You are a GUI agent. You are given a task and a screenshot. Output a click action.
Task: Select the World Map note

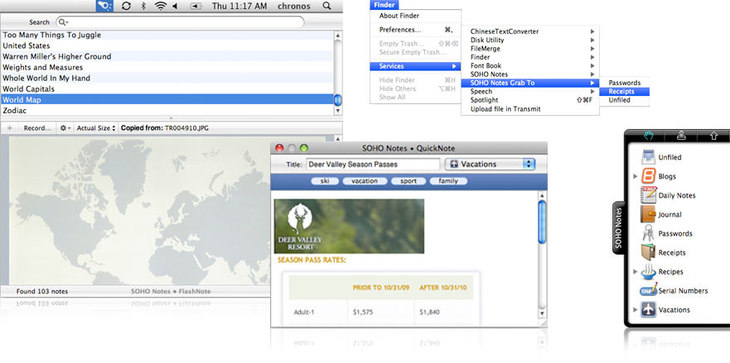coord(167,99)
